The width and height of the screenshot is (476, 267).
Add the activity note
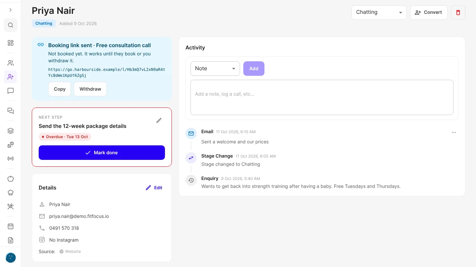click(254, 69)
